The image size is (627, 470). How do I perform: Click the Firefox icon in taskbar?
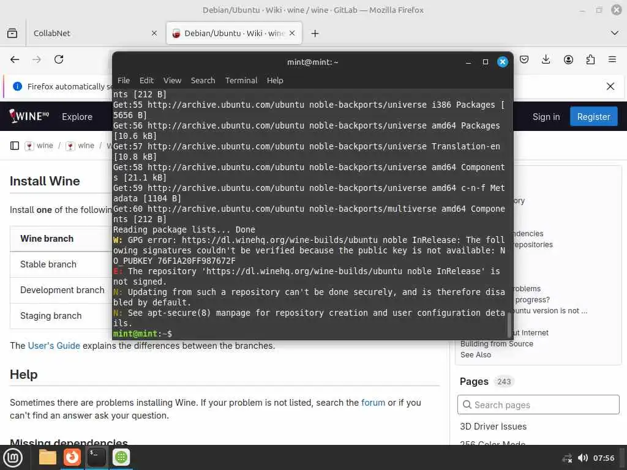[72, 457]
